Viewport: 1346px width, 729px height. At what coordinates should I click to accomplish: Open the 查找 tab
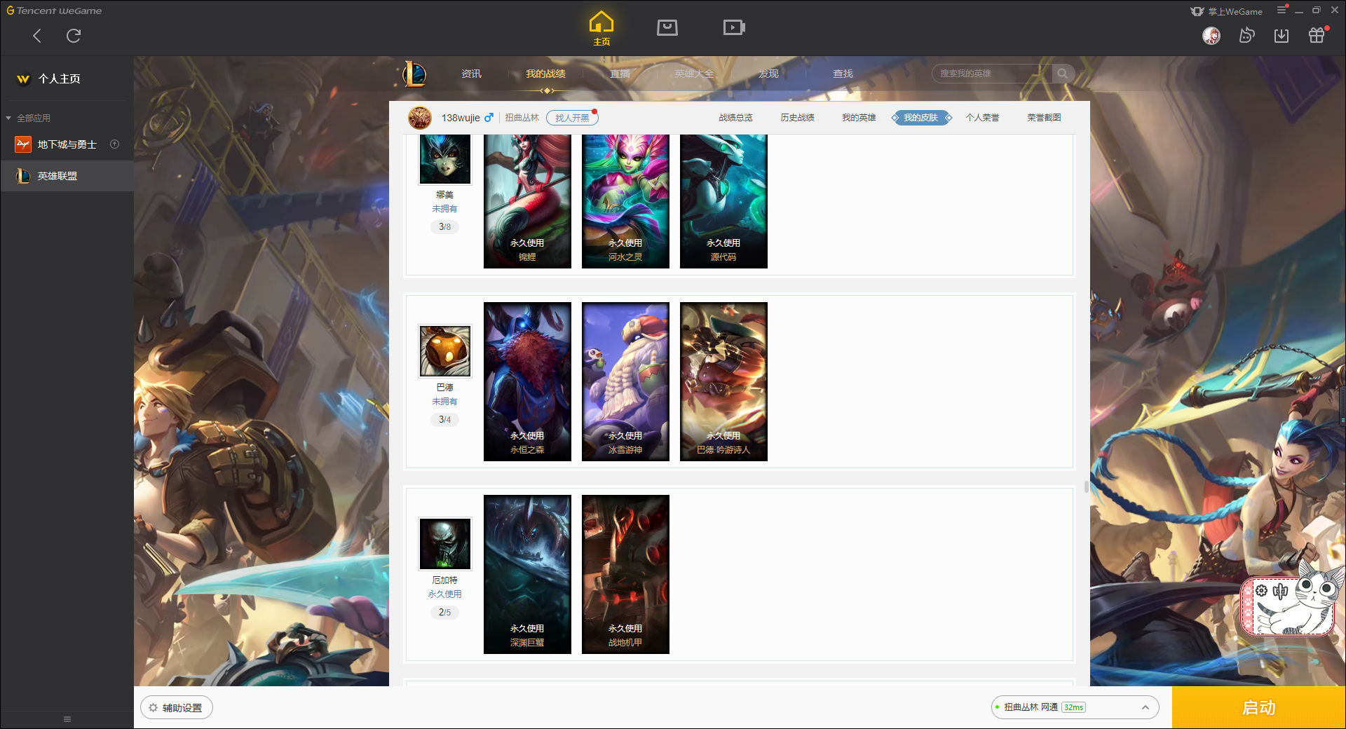click(843, 74)
